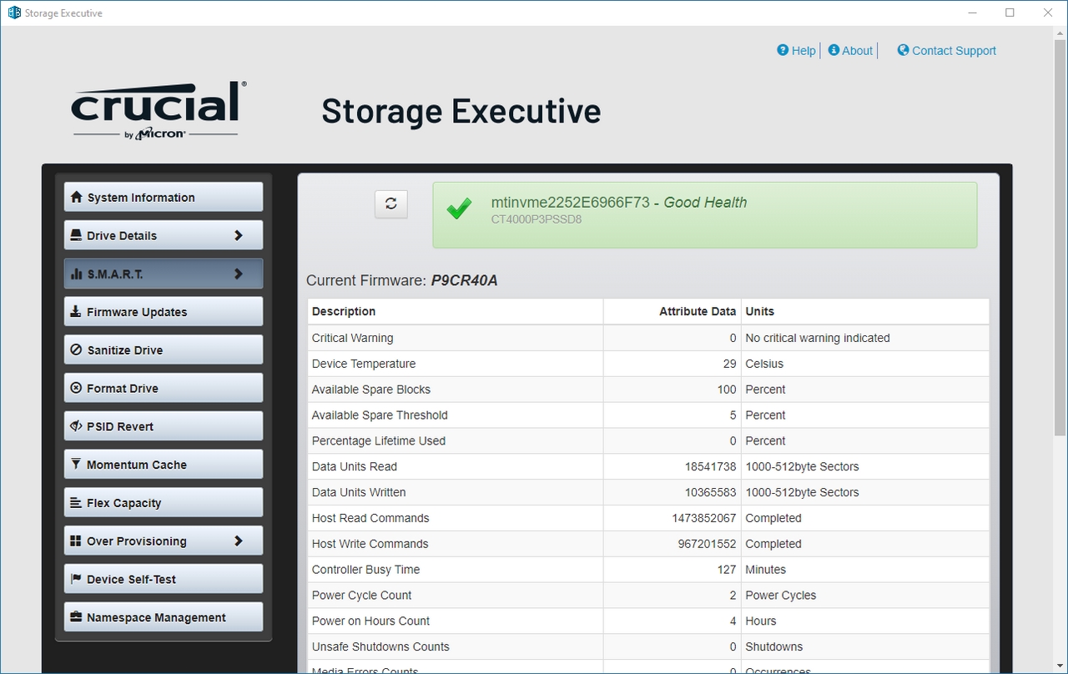The image size is (1068, 674).
Task: Click the Firmware Updates download icon
Action: tap(76, 312)
